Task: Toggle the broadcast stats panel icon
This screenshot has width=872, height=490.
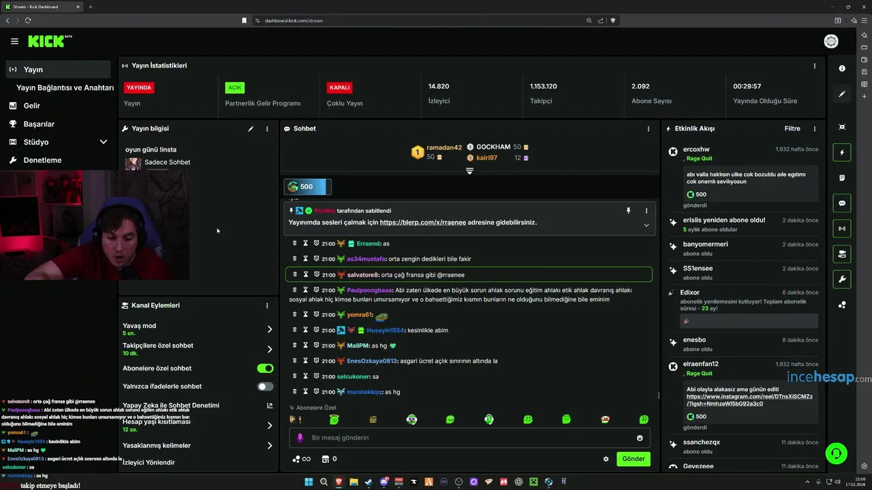Action: pos(842,229)
